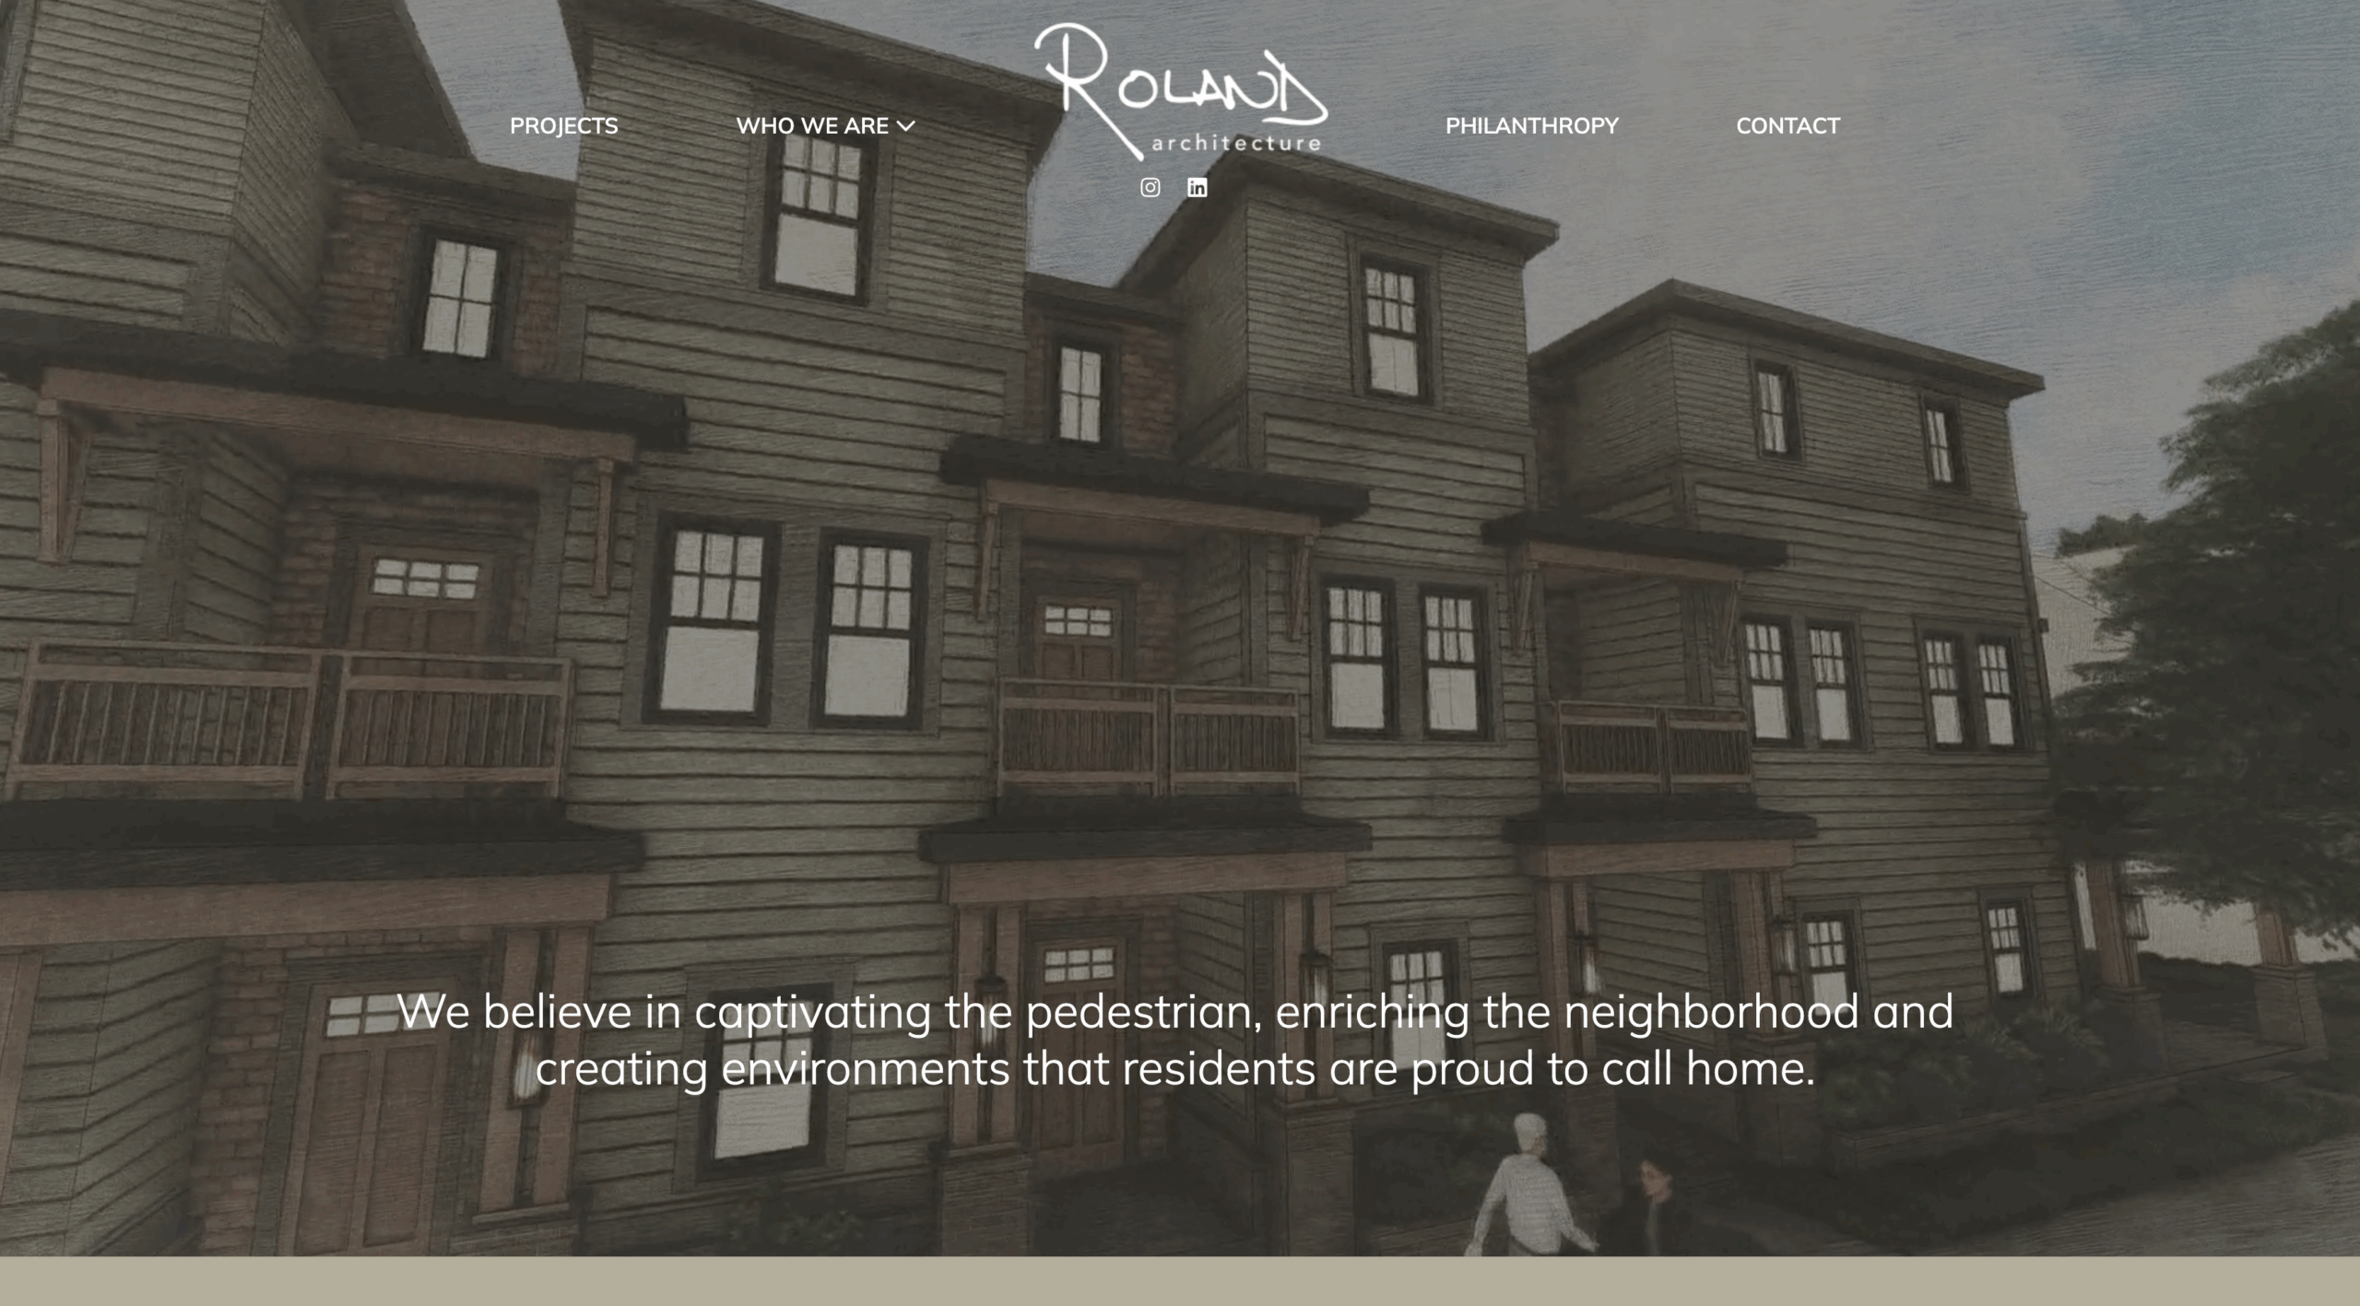Viewport: 2360px width, 1306px height.
Task: Click the chevron beside Who We Are
Action: 906,126
